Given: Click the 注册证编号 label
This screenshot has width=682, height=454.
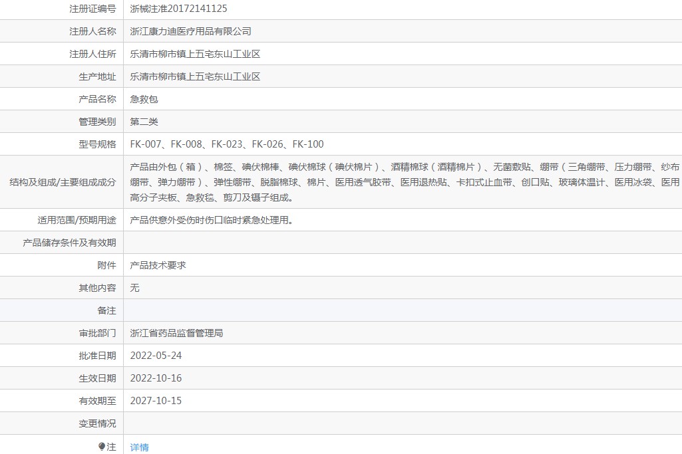Looking at the screenshot, I should [x=92, y=9].
